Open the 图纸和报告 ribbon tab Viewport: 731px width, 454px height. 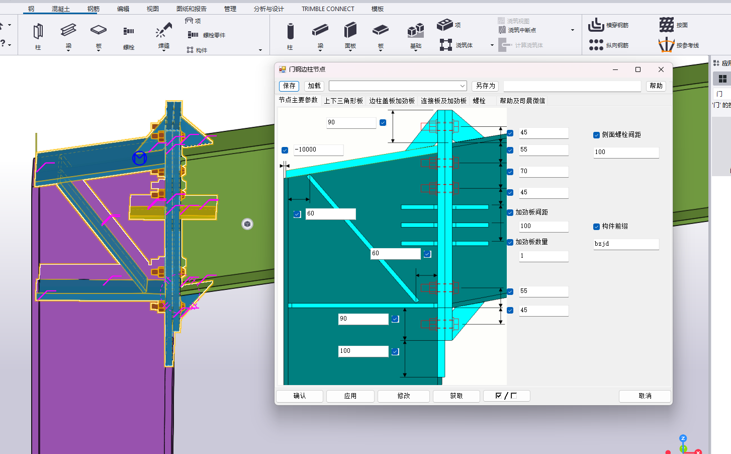coord(191,9)
